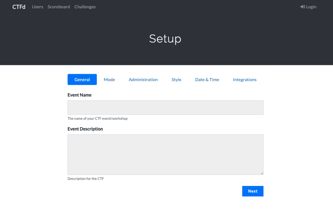Select the General setup tab

coord(82,79)
